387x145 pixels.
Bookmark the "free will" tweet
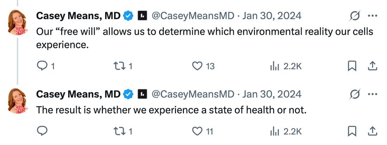click(352, 66)
